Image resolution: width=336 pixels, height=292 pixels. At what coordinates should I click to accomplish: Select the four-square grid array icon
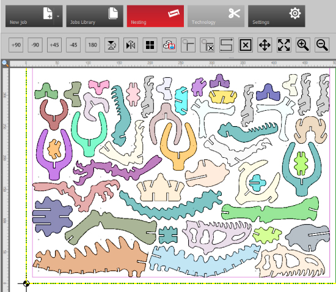150,45
